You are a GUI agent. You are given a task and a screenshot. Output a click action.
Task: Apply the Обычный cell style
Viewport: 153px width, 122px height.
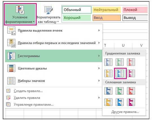click(x=77, y=10)
